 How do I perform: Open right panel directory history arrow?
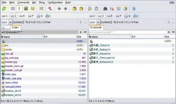173,32
